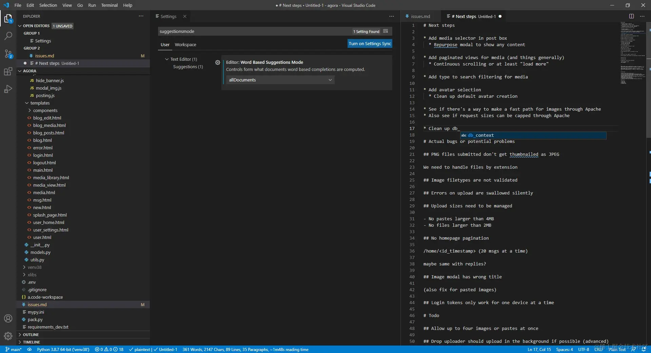Open the Explorer views and more actions menu
Image resolution: width=651 pixels, height=353 pixels.
click(141, 16)
